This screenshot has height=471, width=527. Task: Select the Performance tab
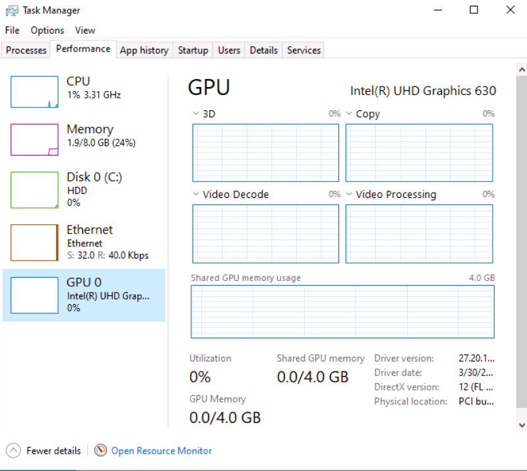coord(83,49)
